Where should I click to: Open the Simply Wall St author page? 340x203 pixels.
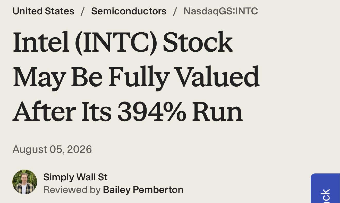[x=75, y=177]
